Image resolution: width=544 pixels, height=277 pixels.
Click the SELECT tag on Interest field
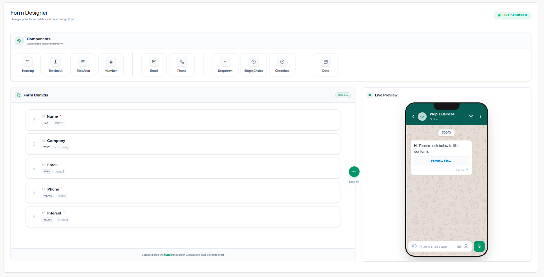tap(48, 220)
